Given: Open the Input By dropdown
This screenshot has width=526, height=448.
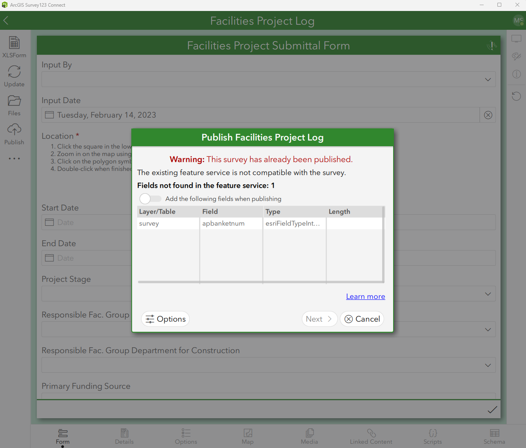Looking at the screenshot, I should tap(488, 79).
